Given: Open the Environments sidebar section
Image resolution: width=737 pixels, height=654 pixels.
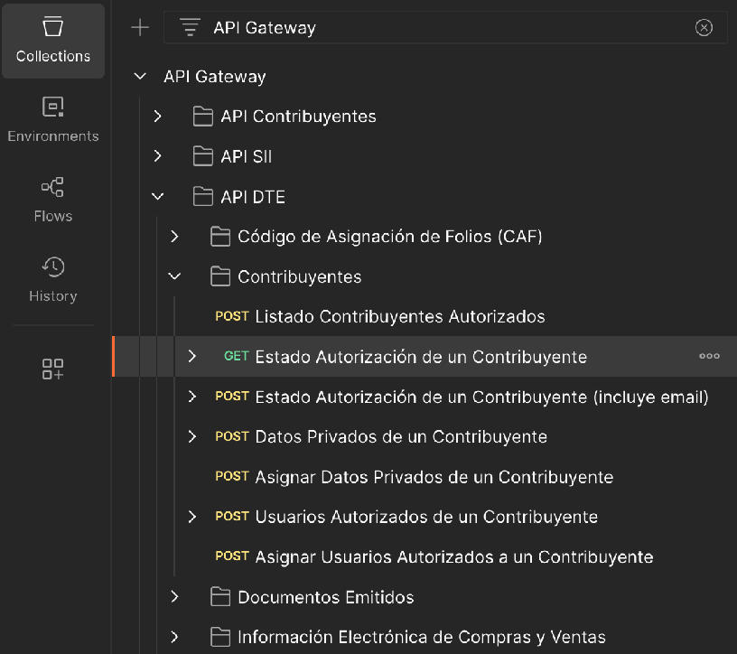Looking at the screenshot, I should (52, 120).
